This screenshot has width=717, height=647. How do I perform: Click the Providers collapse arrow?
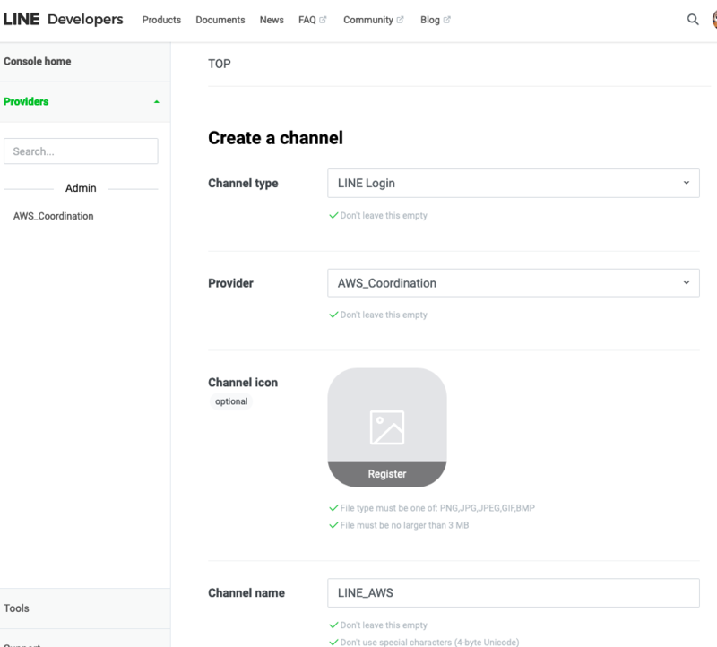coord(156,101)
